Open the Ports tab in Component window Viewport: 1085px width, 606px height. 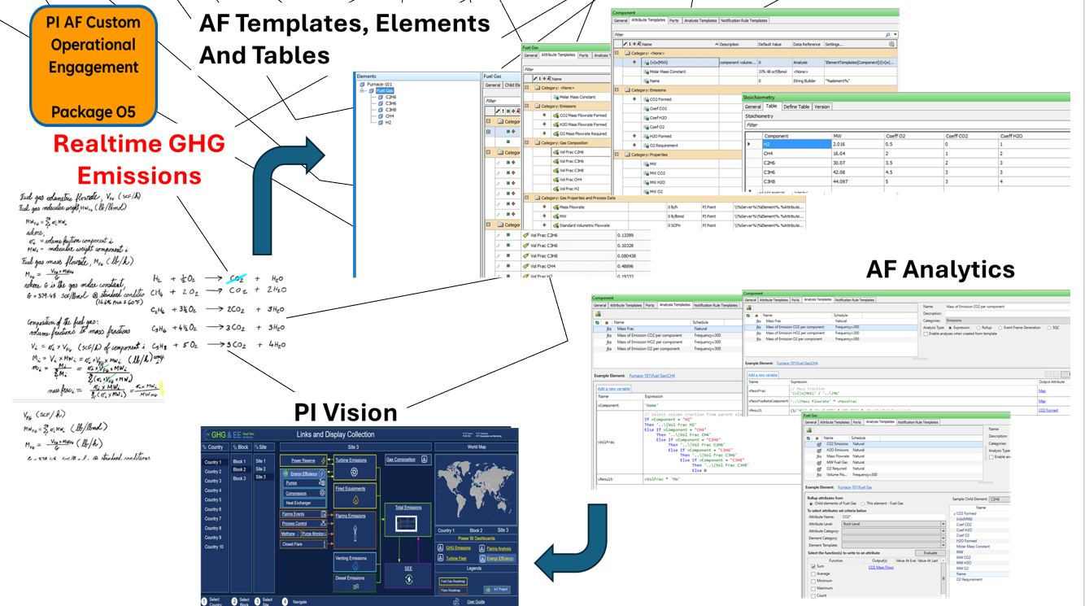(673, 20)
